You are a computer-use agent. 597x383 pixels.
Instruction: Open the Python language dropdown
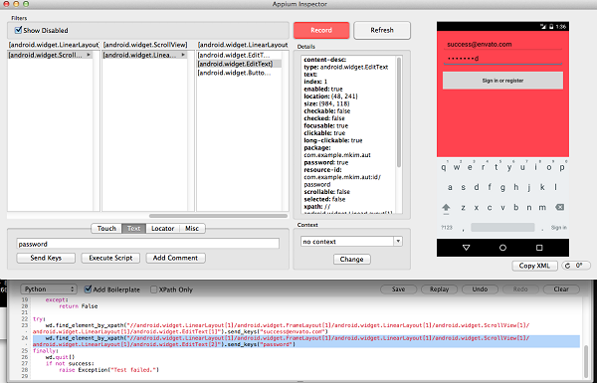tap(49, 288)
